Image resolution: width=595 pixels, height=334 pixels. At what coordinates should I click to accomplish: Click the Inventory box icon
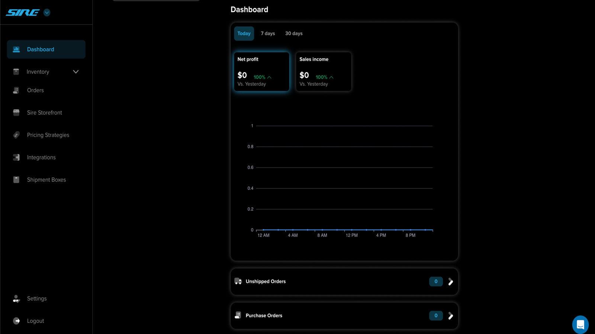pyautogui.click(x=16, y=72)
